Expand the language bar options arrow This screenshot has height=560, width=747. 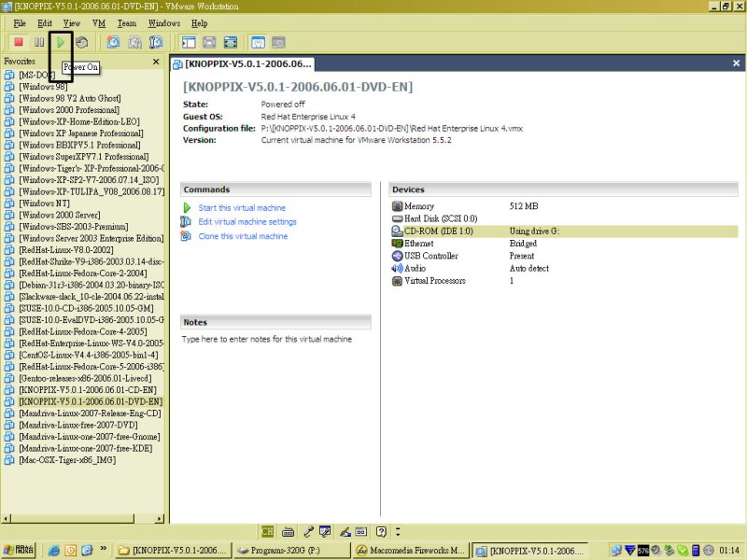398,531
